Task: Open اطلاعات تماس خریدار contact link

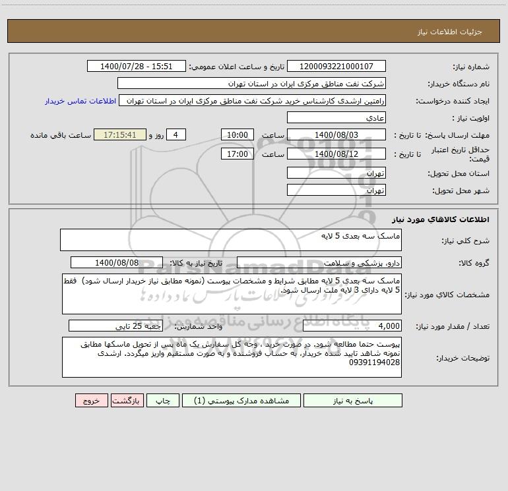Action: click(80, 101)
